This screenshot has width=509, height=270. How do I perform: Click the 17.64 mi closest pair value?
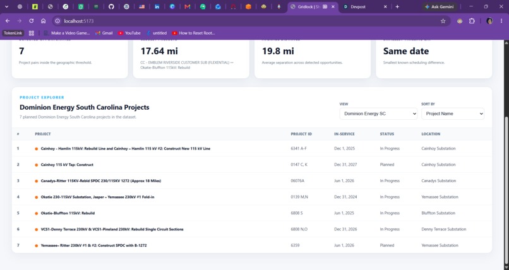[159, 51]
